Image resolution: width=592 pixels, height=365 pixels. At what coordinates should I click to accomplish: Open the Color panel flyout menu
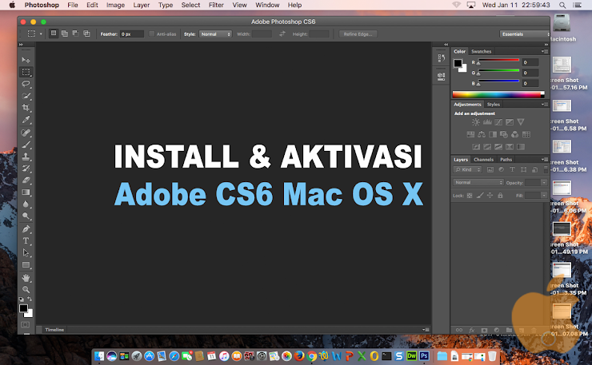click(545, 51)
